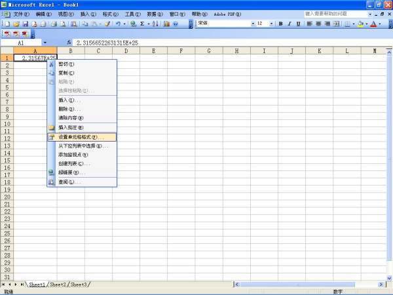Click the Save icon in the toolbar
The width and height of the screenshot is (393, 295).
[x=25, y=24]
